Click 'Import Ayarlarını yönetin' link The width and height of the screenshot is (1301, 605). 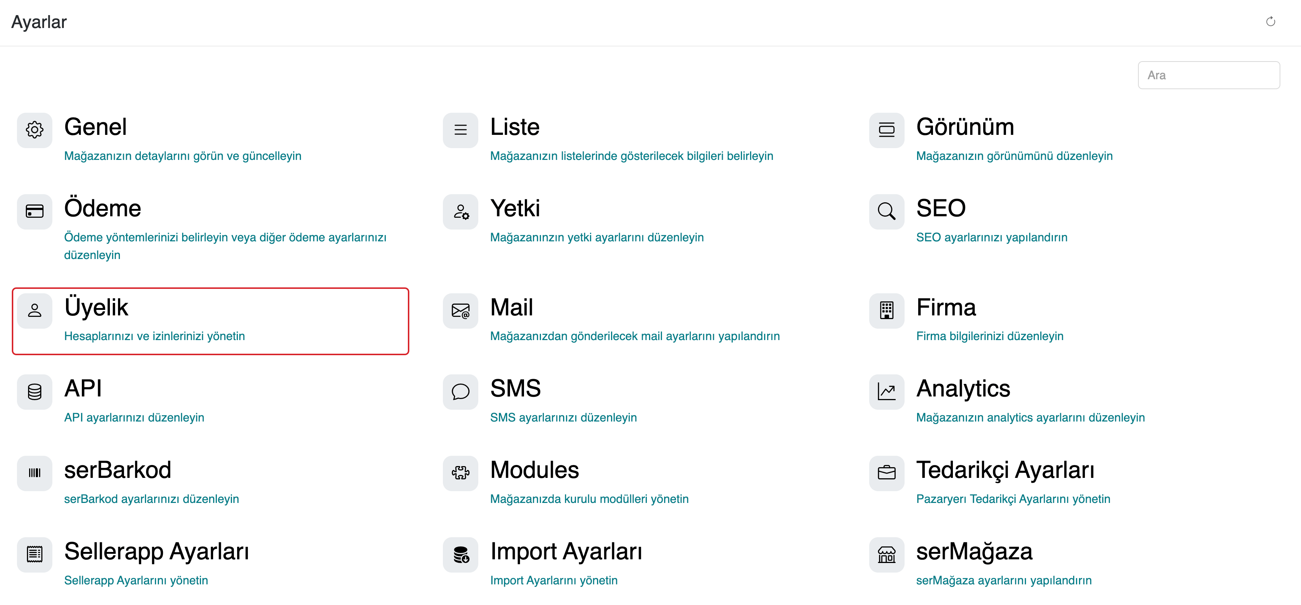click(x=554, y=580)
